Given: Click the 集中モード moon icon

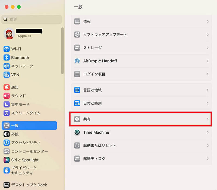Looking at the screenshot, I should coord(7,104).
